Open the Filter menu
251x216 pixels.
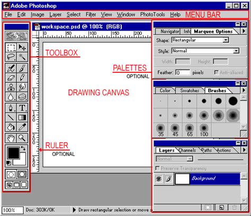coord(91,15)
